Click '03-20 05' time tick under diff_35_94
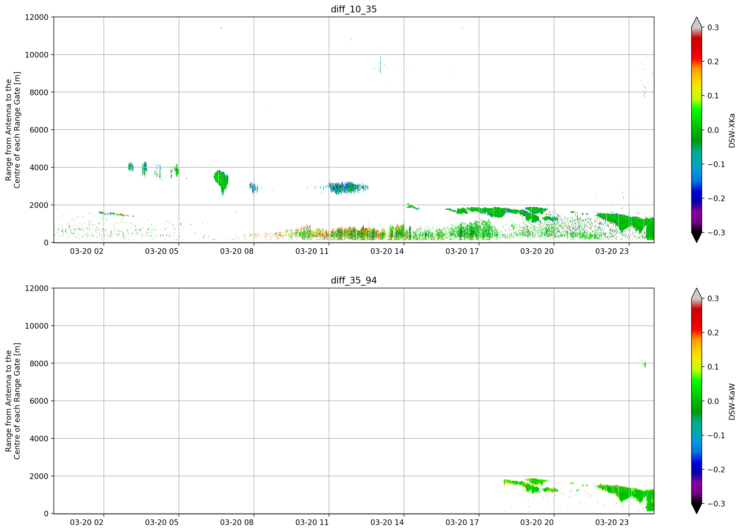 click(162, 523)
